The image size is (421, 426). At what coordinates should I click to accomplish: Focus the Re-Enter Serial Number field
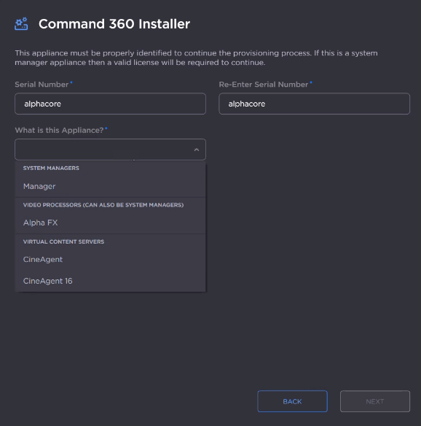pos(314,104)
